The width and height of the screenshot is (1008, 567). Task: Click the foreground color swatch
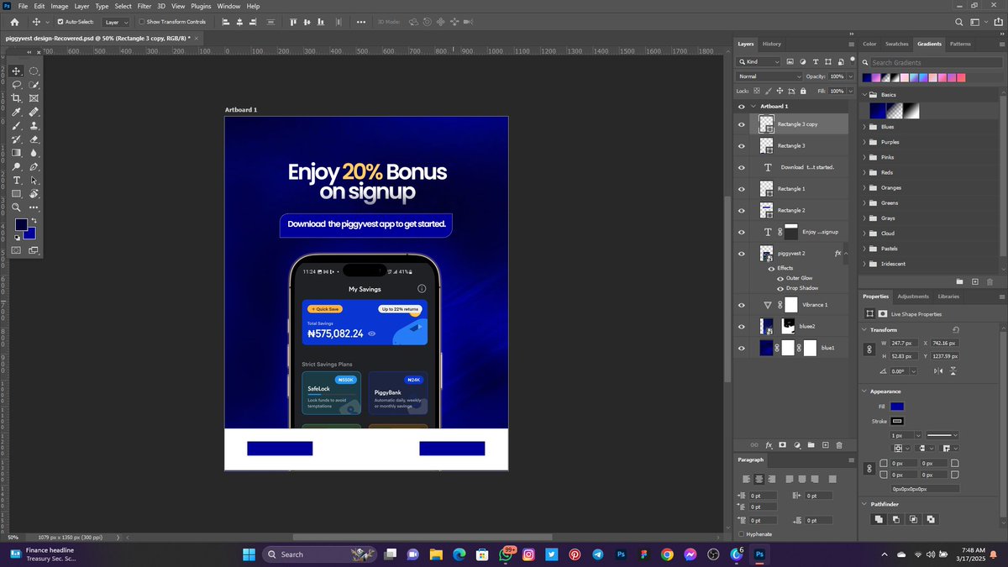click(21, 224)
